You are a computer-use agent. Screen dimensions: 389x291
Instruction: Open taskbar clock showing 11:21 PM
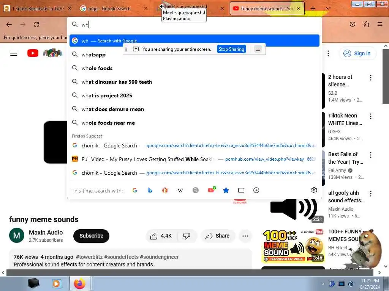370,284
